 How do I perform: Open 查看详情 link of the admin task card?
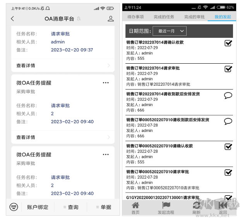click(26, 66)
